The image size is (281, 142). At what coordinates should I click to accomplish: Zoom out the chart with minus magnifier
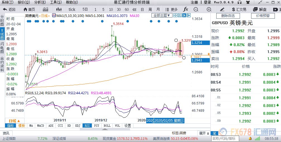coord(196,9)
